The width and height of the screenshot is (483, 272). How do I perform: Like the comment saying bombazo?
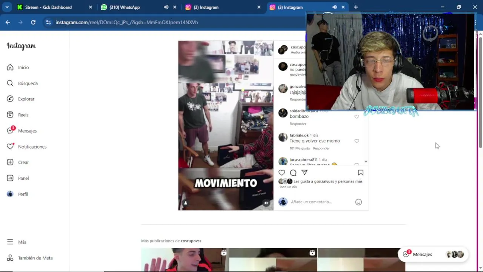357,117
